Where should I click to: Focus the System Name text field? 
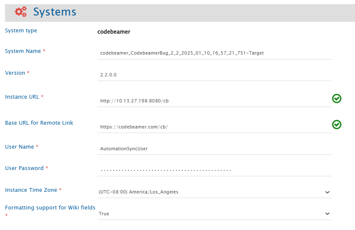coord(214,53)
